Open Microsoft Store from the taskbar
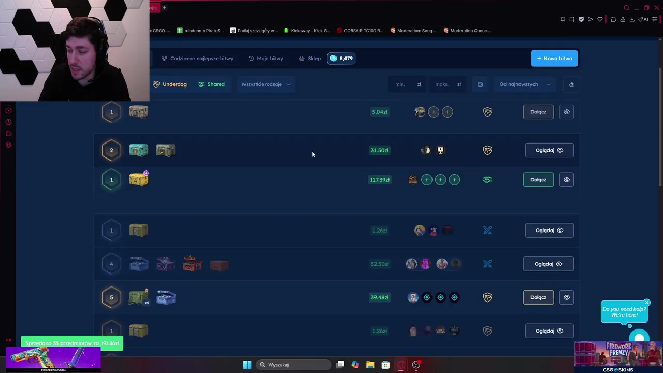This screenshot has height=373, width=663. tap(385, 365)
